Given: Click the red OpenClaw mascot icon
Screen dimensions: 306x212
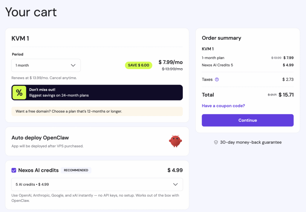Looking at the screenshot, I should click(x=175, y=141).
